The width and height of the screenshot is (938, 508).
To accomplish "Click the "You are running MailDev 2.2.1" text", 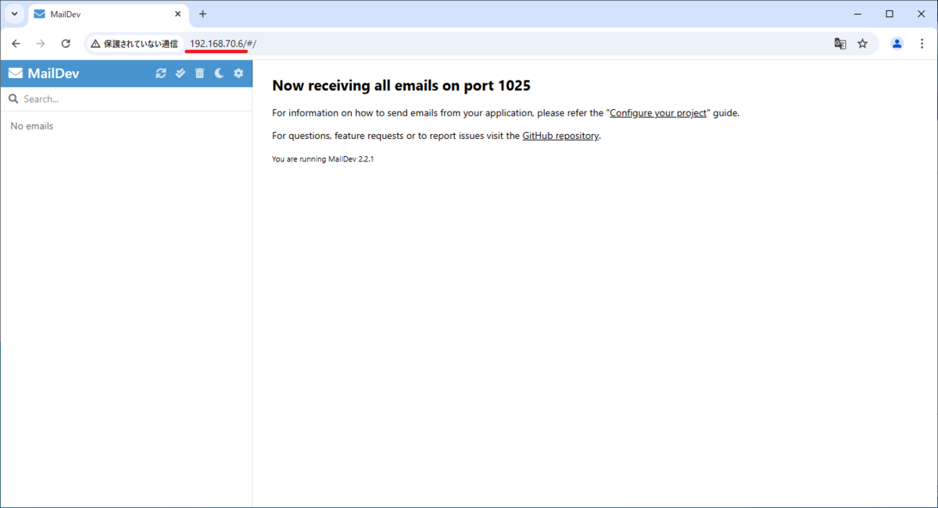I will (323, 158).
